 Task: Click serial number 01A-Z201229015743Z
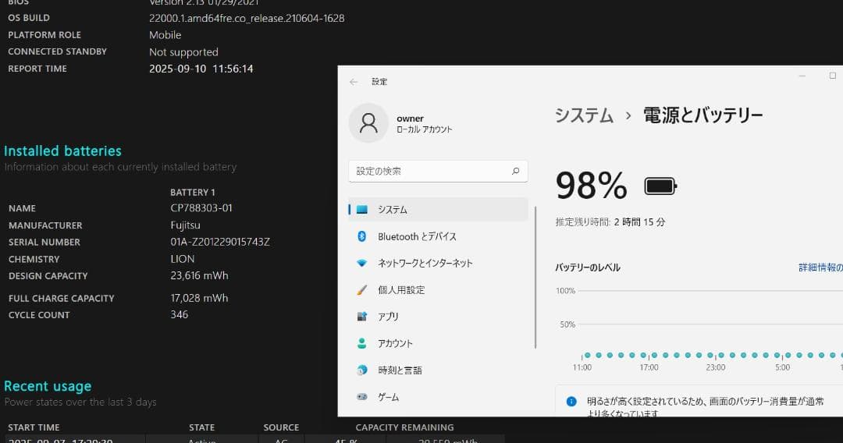[220, 242]
